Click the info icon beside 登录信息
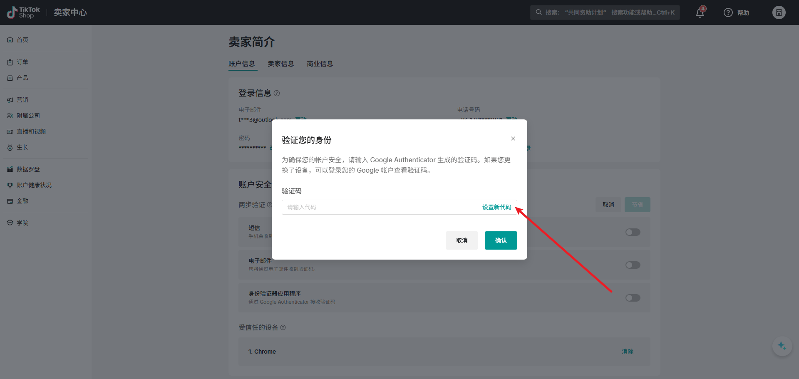Screen dimensions: 799x379 tap(277, 93)
